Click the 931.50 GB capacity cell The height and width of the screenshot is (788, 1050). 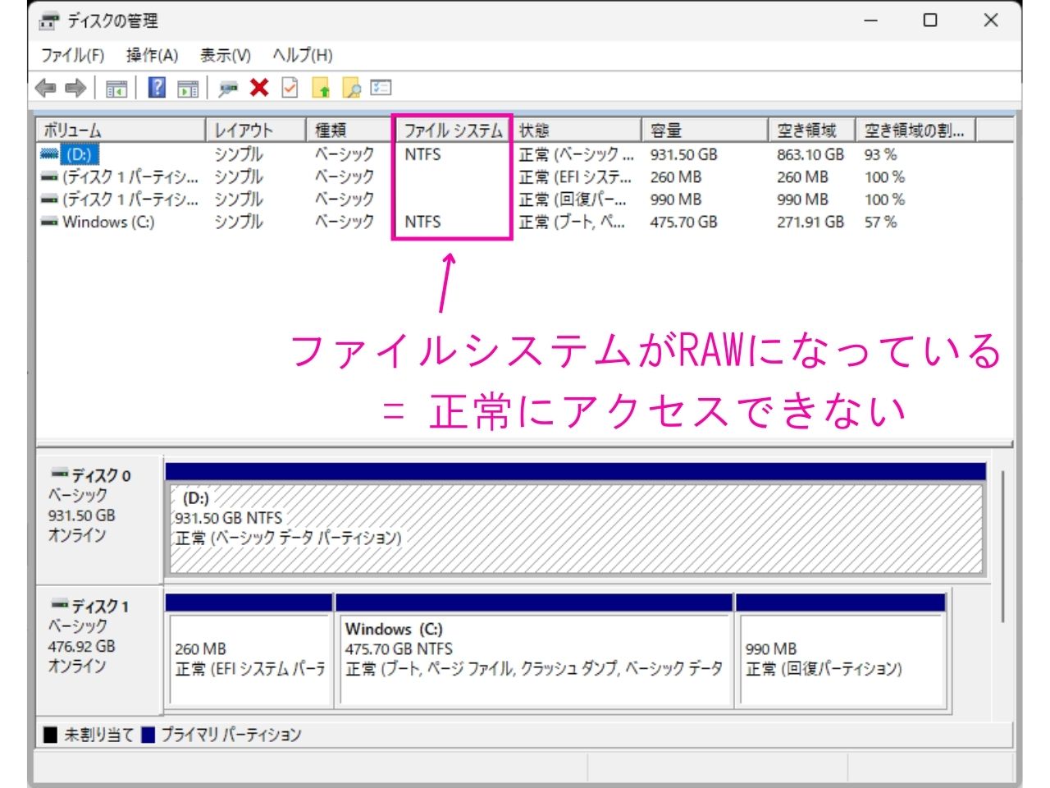tap(683, 154)
